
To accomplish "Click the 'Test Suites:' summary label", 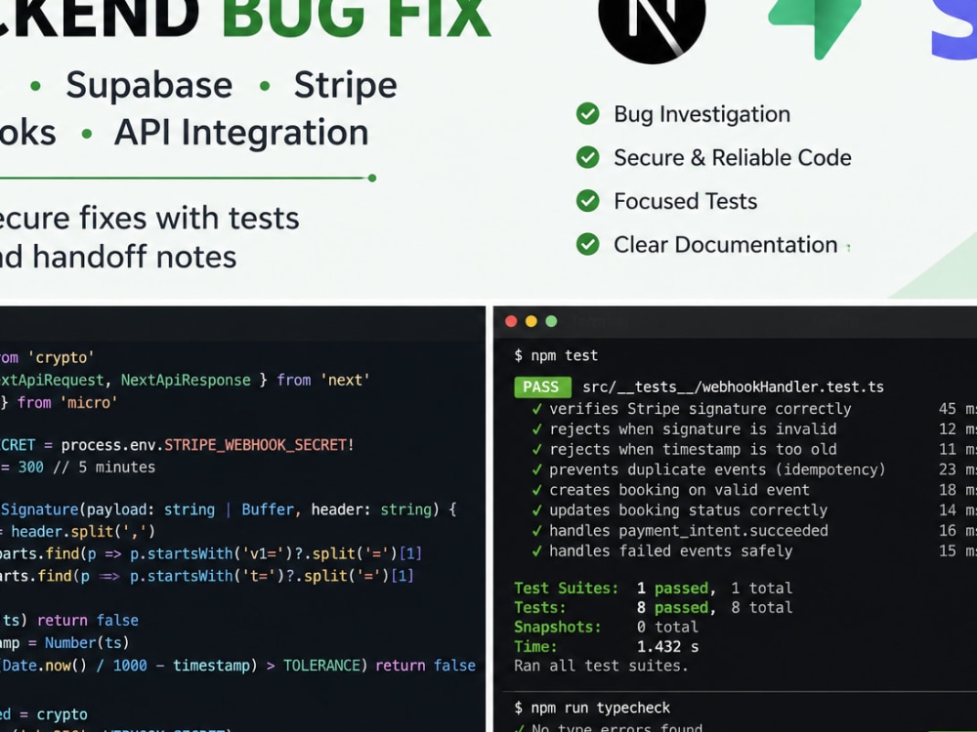I will (x=567, y=589).
